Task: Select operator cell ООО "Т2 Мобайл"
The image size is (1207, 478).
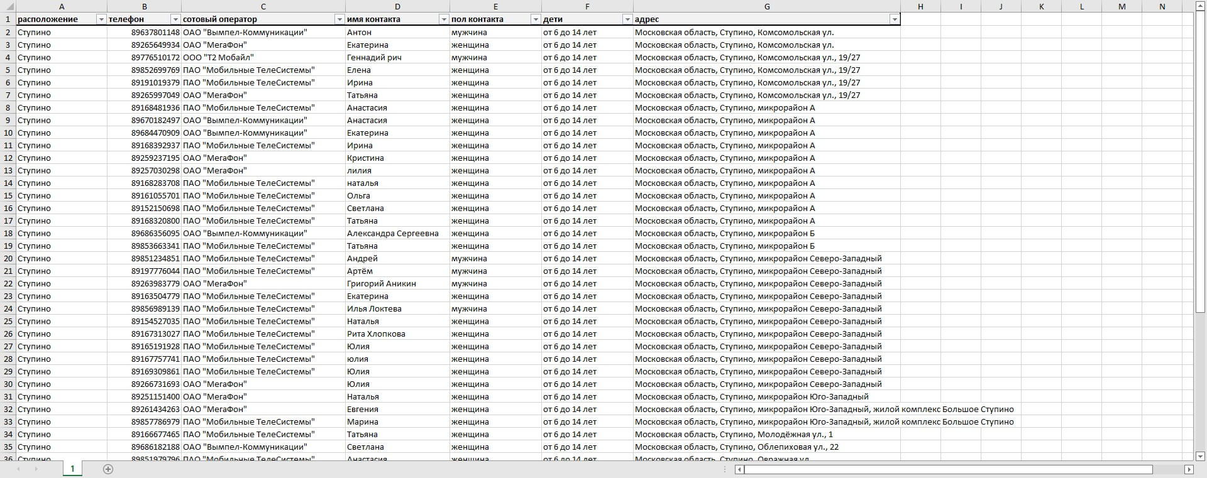Action: tap(263, 57)
